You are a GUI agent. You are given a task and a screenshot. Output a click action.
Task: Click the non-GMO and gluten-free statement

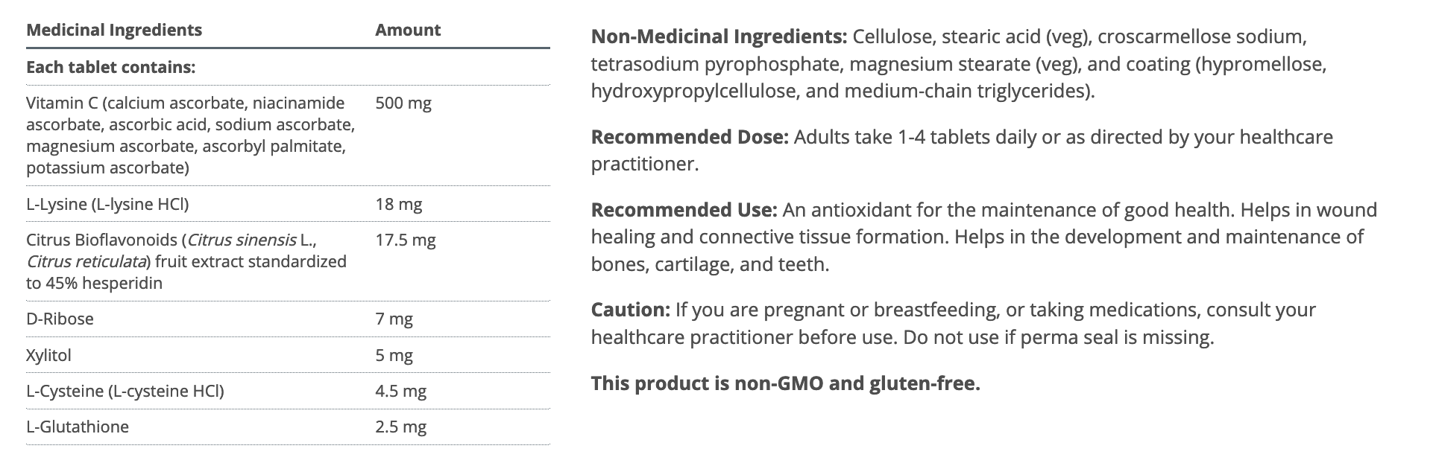point(785,384)
